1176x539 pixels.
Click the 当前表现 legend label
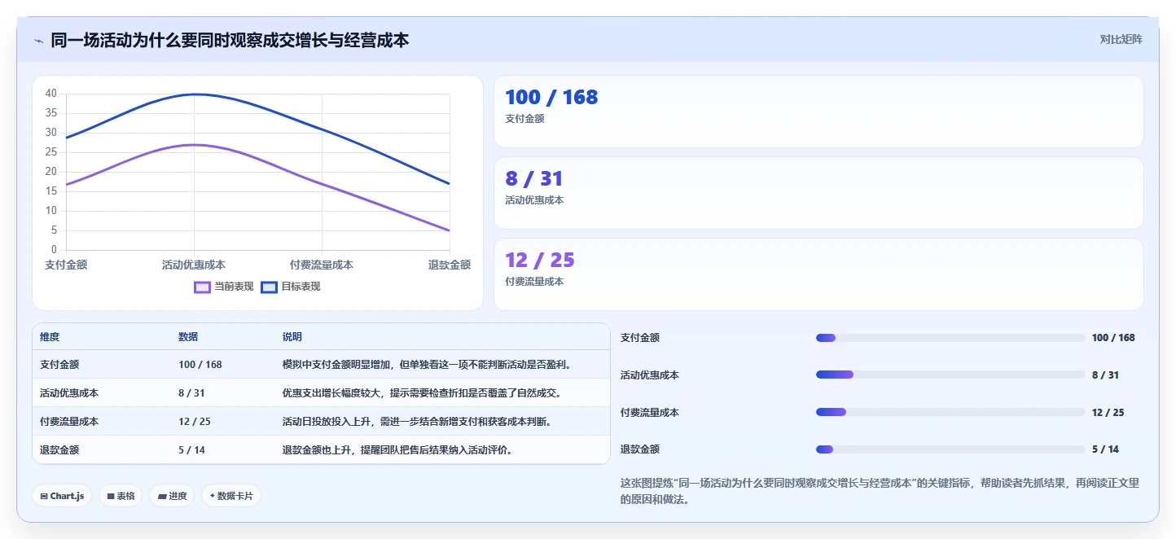tap(234, 287)
